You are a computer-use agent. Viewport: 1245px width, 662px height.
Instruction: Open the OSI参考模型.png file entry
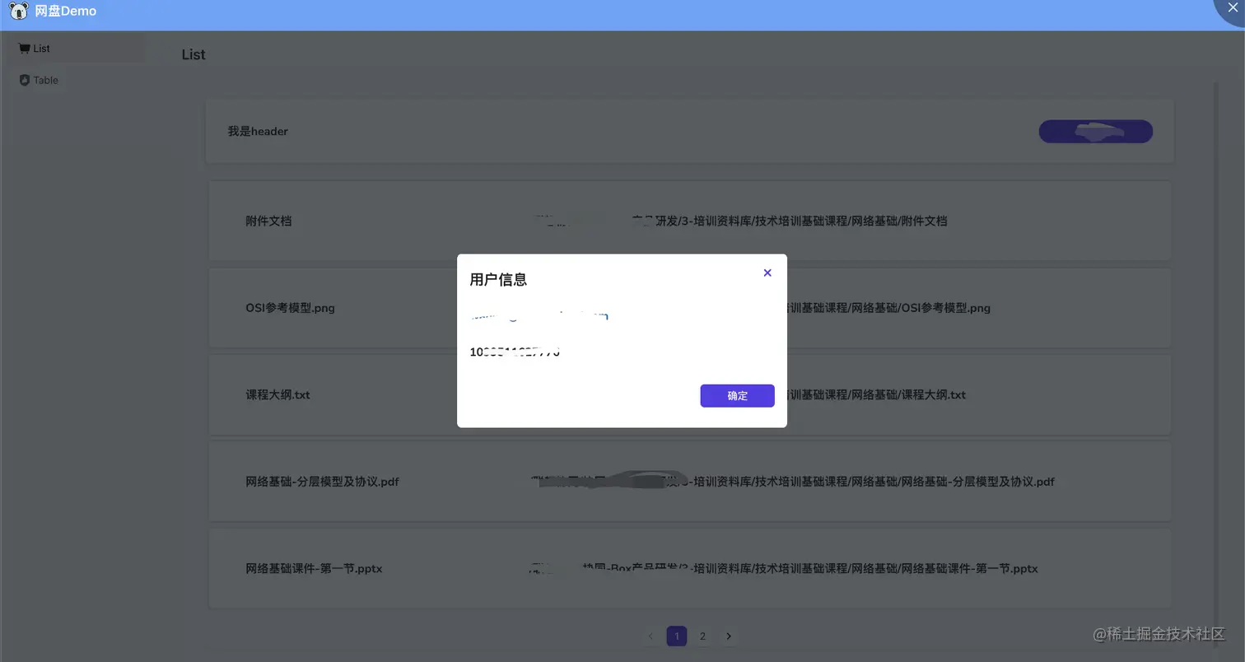coord(290,308)
